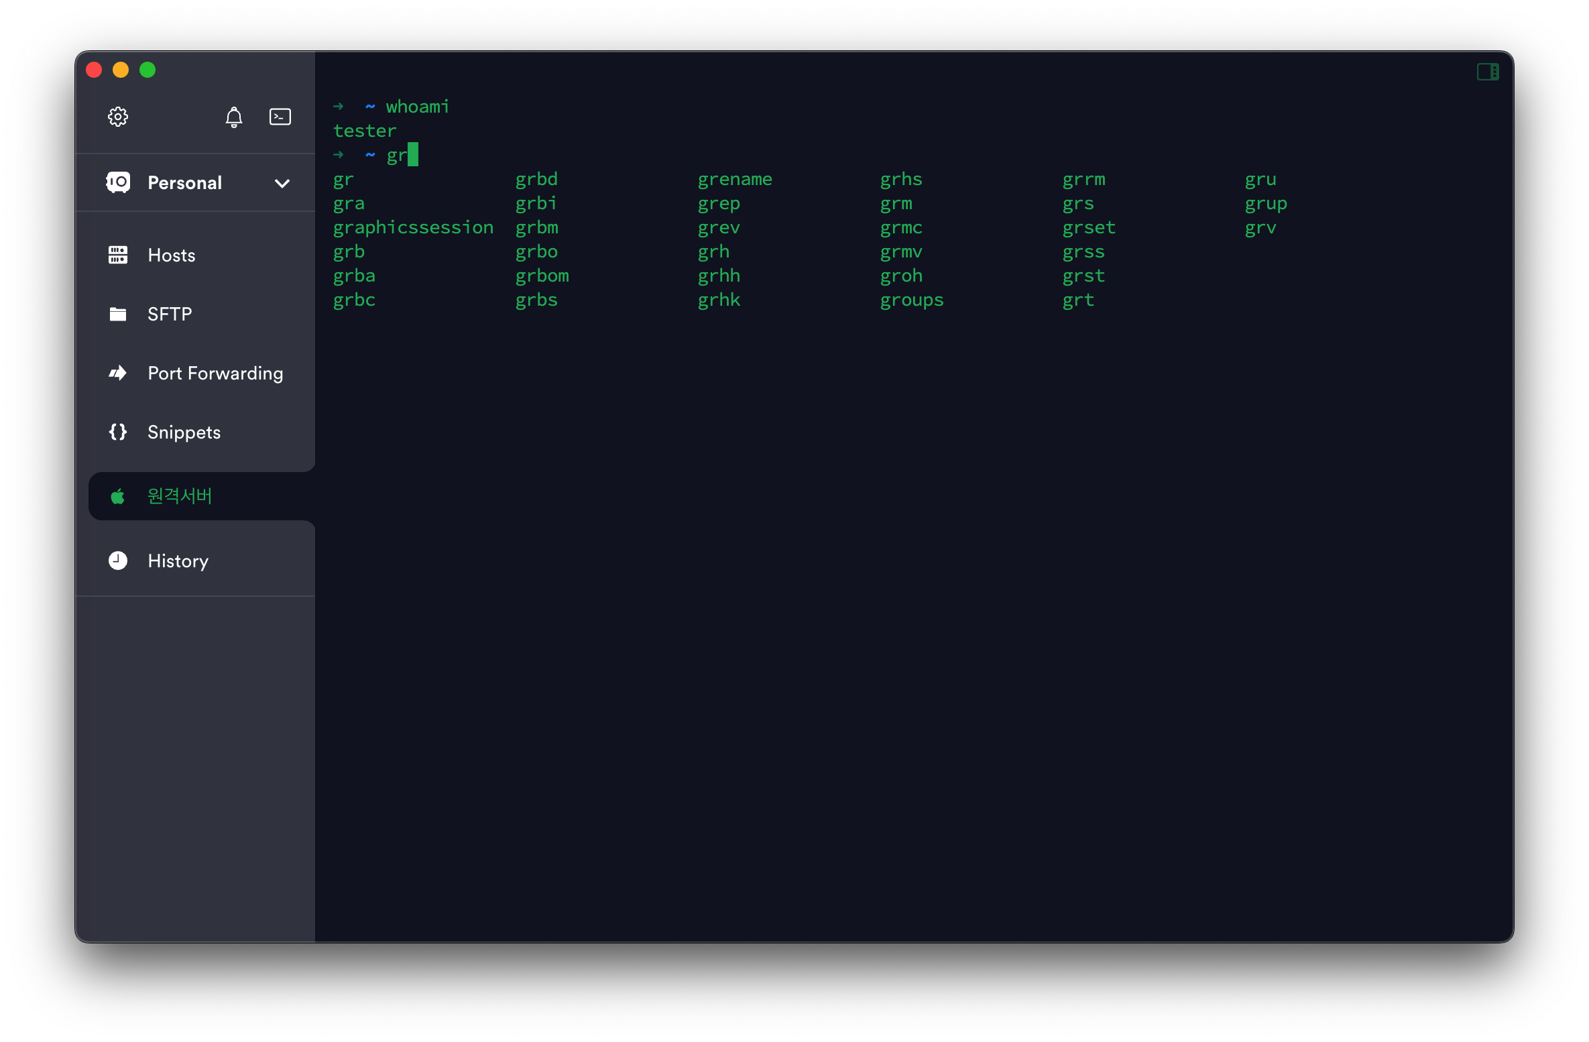Open the History page

(178, 561)
